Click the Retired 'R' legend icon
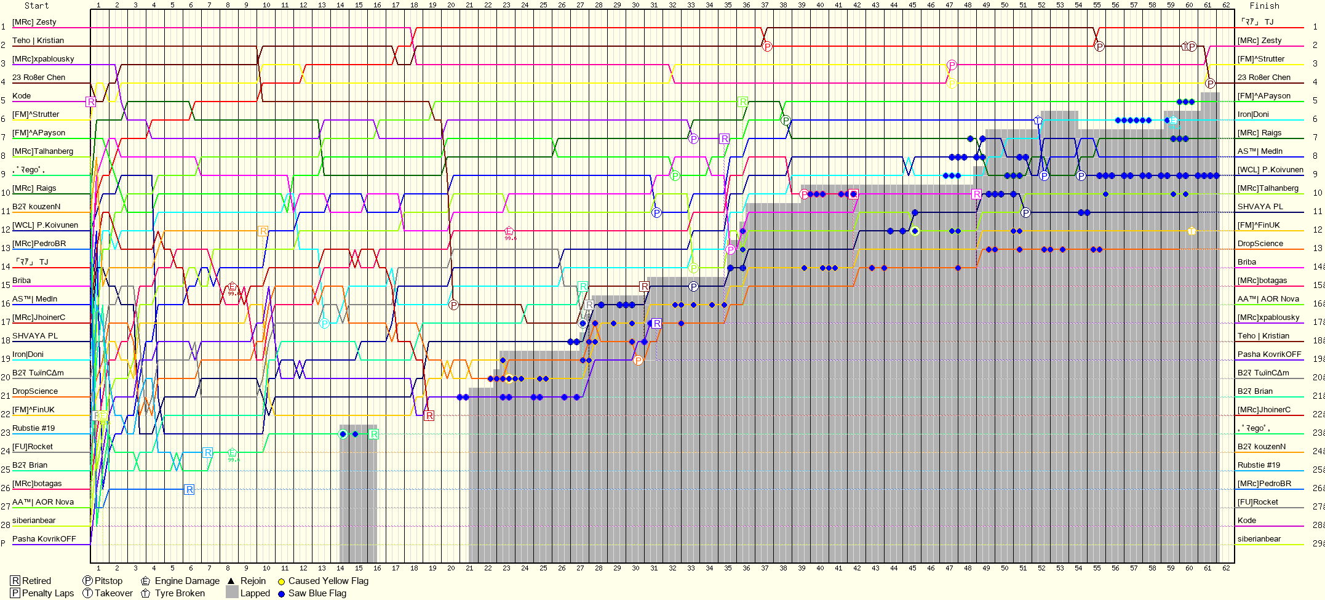This screenshot has width=1325, height=600. coord(15,581)
